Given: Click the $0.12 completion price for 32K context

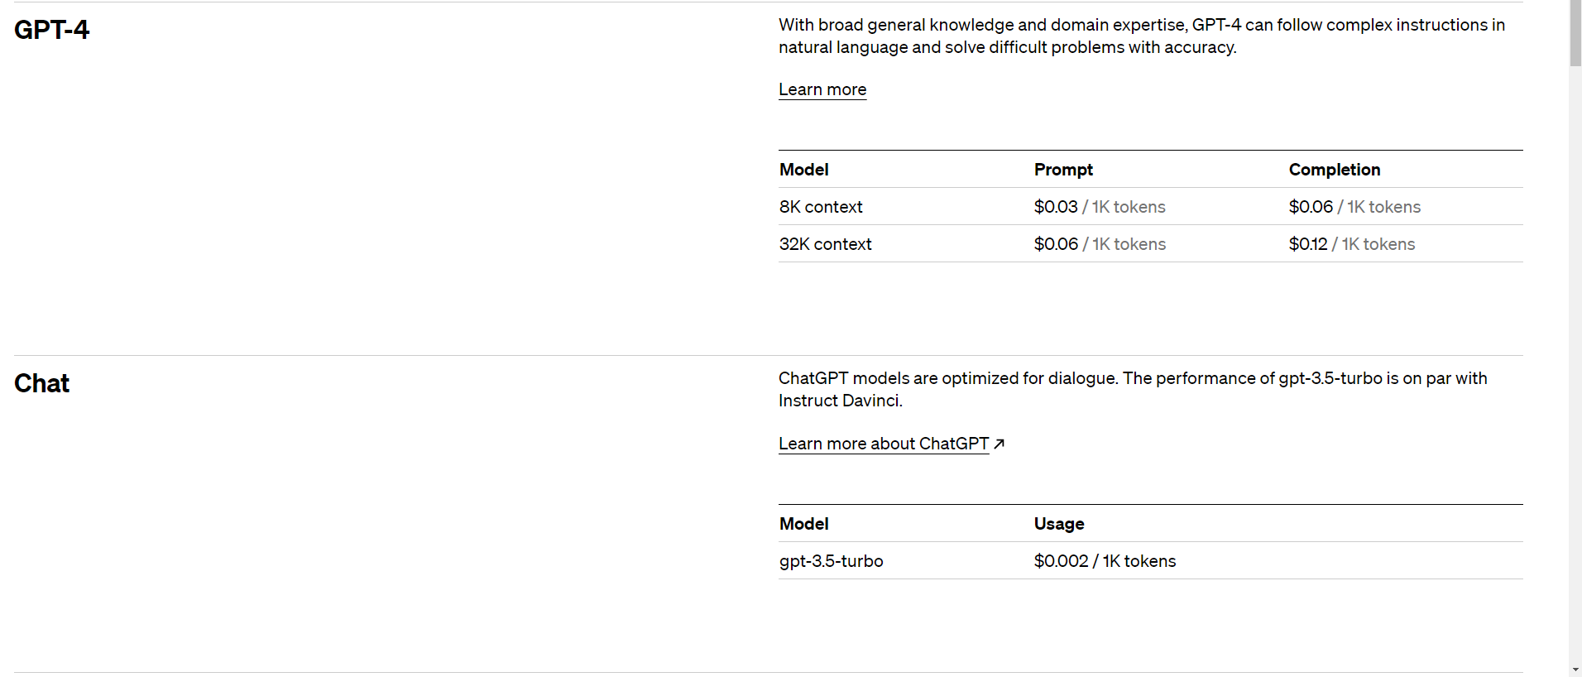Looking at the screenshot, I should point(1308,244).
